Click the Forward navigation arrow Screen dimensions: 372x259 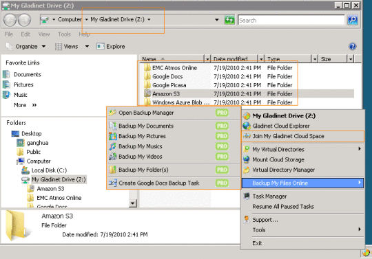coord(24,20)
